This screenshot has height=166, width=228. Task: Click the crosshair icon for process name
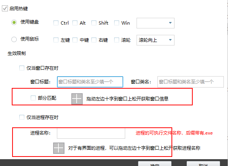click(x=59, y=148)
